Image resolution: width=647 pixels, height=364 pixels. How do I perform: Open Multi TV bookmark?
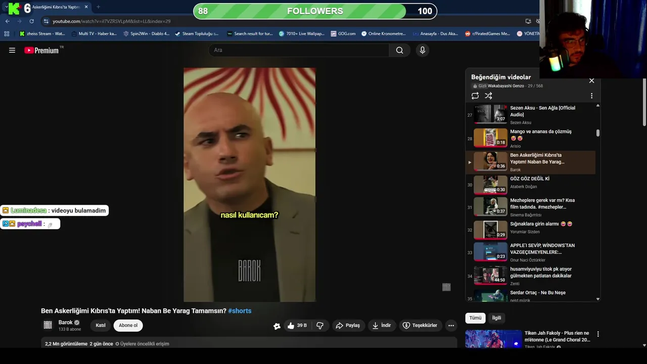tap(94, 34)
